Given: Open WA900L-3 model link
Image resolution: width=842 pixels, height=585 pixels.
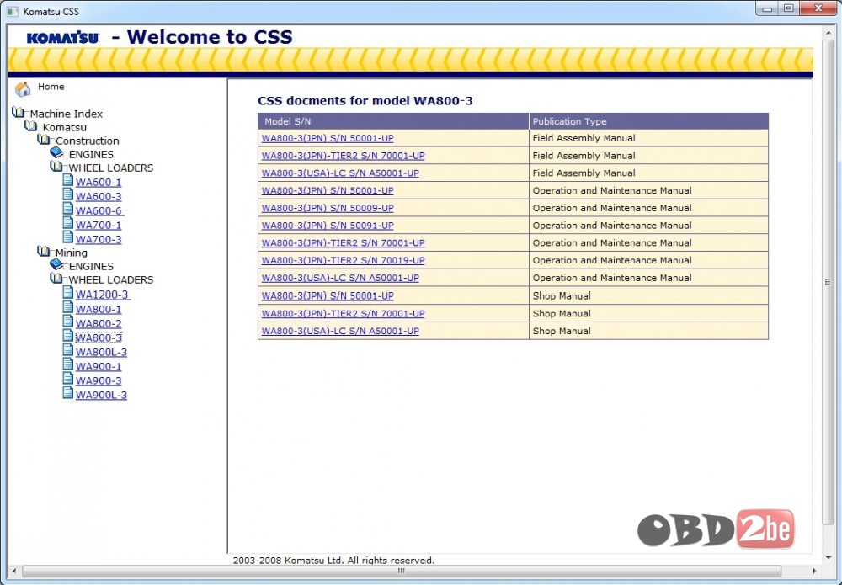Looking at the screenshot, I should (101, 395).
